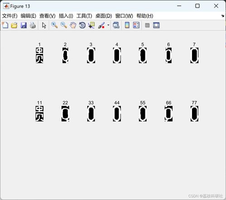Toggle the Pan hand tool
The image size is (226, 200).
pos(73,25)
